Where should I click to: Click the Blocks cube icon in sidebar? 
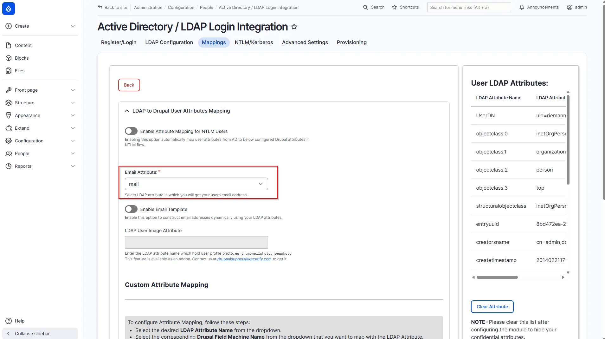[9, 58]
